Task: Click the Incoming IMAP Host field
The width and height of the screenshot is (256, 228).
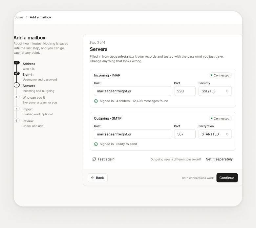Action: pos(132,91)
